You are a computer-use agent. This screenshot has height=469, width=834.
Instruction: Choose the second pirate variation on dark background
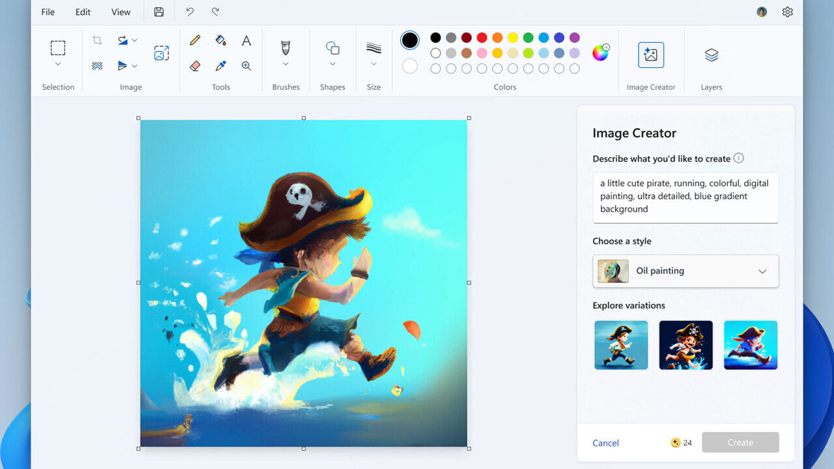(686, 345)
